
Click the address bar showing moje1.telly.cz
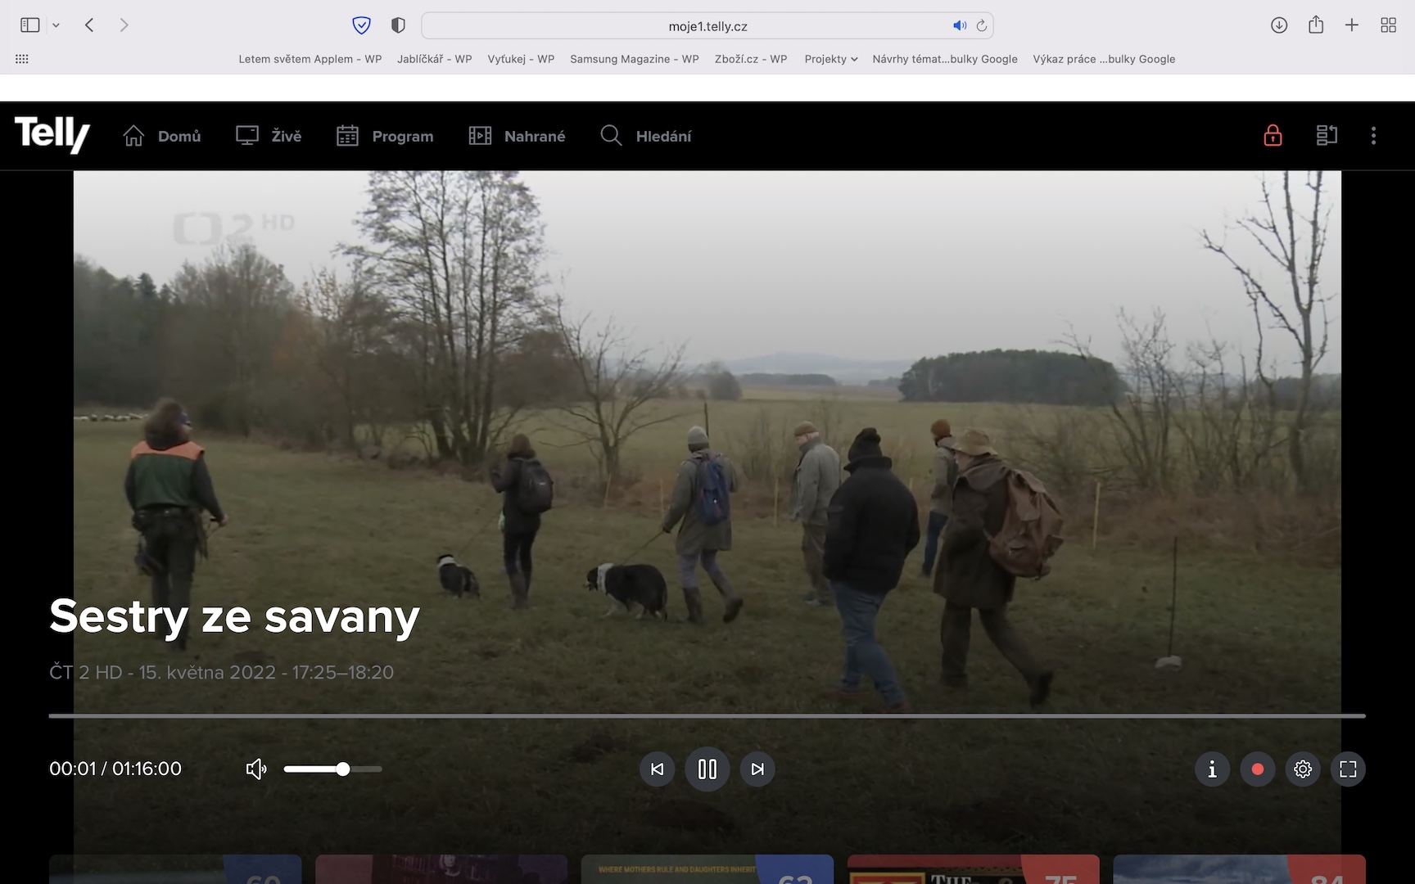pyautogui.click(x=707, y=25)
